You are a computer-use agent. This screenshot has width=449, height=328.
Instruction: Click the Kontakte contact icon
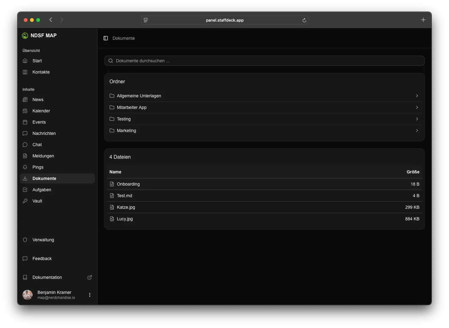point(25,72)
